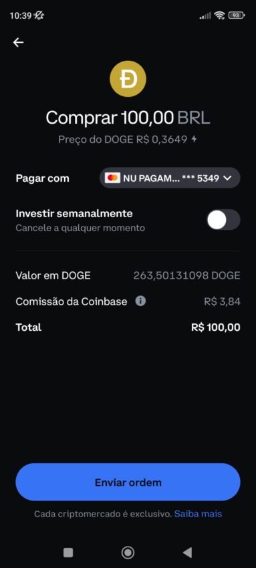The image size is (256, 568).
Task: Open the Saiba mais link
Action: [x=198, y=514]
